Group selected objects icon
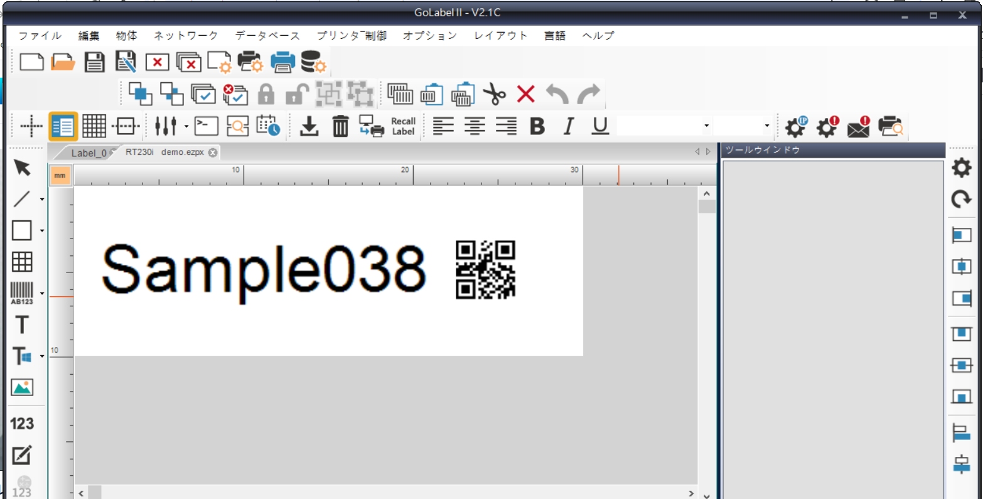 [x=329, y=94]
